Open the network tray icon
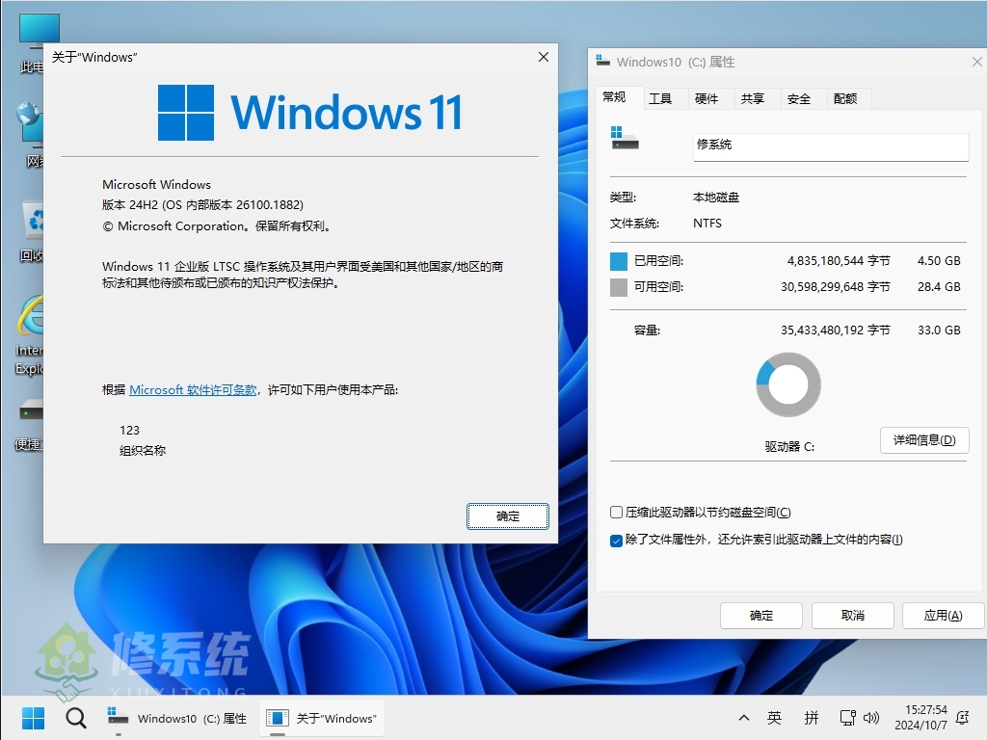The height and width of the screenshot is (740, 987). click(847, 718)
